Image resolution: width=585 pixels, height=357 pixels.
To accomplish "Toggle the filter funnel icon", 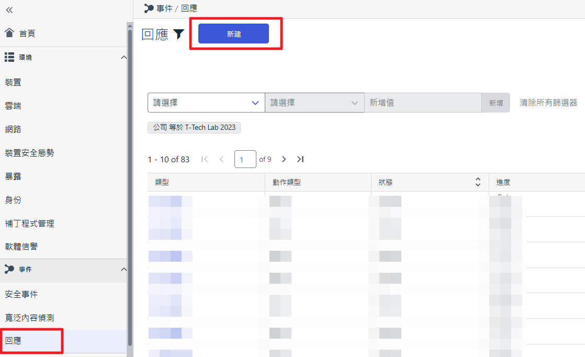I will tap(179, 34).
